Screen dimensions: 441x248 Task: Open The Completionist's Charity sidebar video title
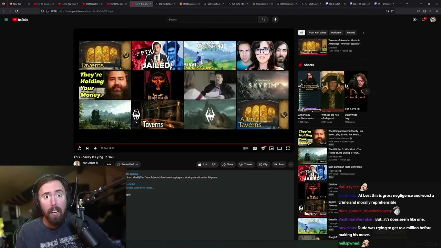346,133
